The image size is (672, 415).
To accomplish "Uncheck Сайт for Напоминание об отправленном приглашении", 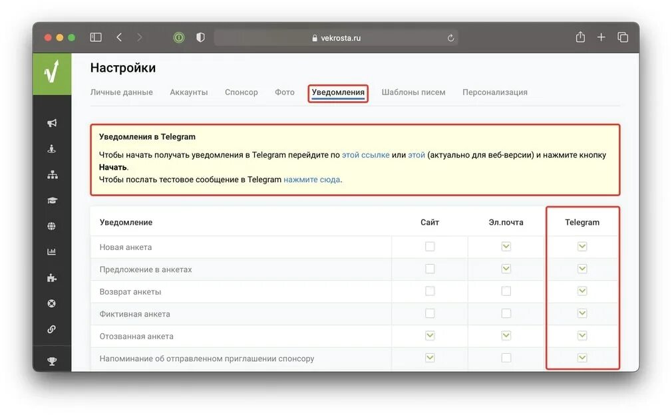I will [x=430, y=358].
